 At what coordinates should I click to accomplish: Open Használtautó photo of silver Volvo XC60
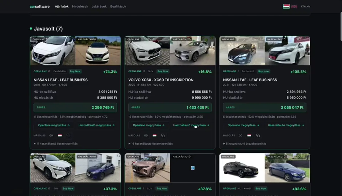193,51
